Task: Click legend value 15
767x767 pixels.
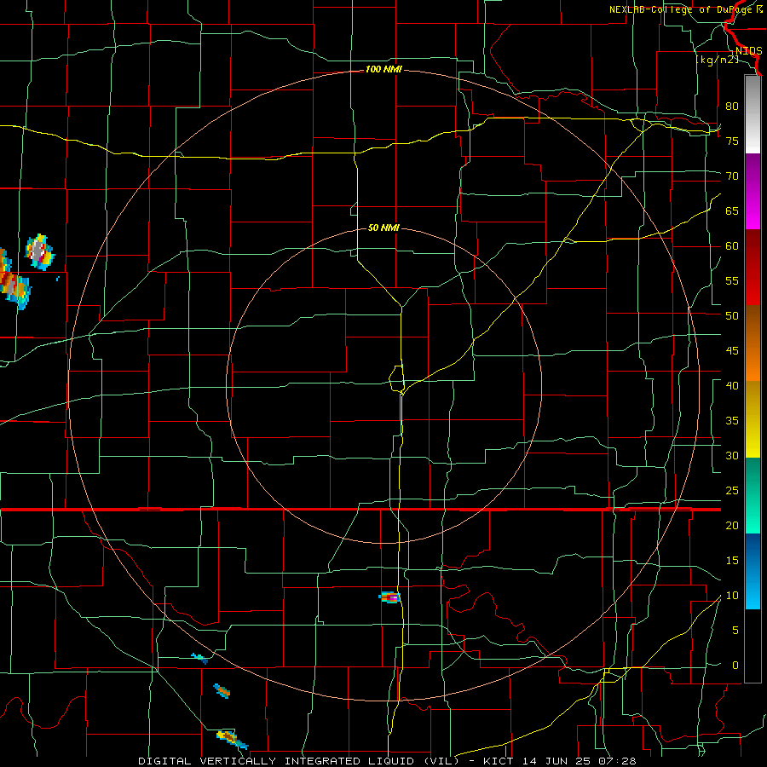Action: [732, 561]
